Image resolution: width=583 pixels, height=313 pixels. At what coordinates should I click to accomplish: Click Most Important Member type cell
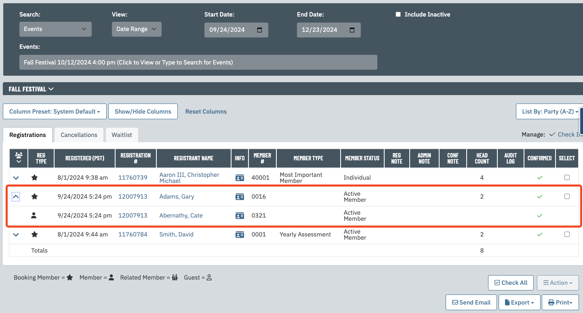click(301, 178)
